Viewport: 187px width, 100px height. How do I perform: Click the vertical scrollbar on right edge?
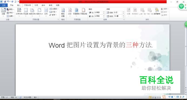point(186,46)
